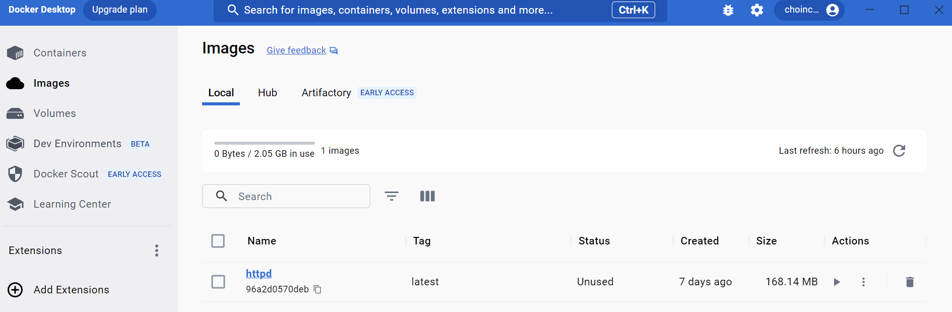Click the user account avatar icon
Viewport: 952px width, 312px height.
click(833, 10)
